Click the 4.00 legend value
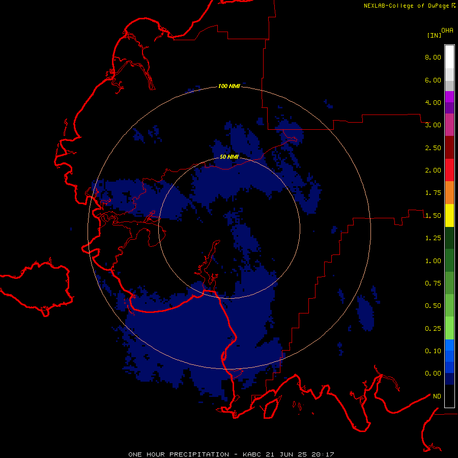 coord(433,102)
